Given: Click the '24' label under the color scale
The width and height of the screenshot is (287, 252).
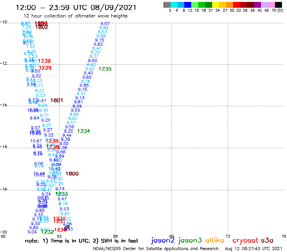Looking at the screenshot, I should 218,10.
